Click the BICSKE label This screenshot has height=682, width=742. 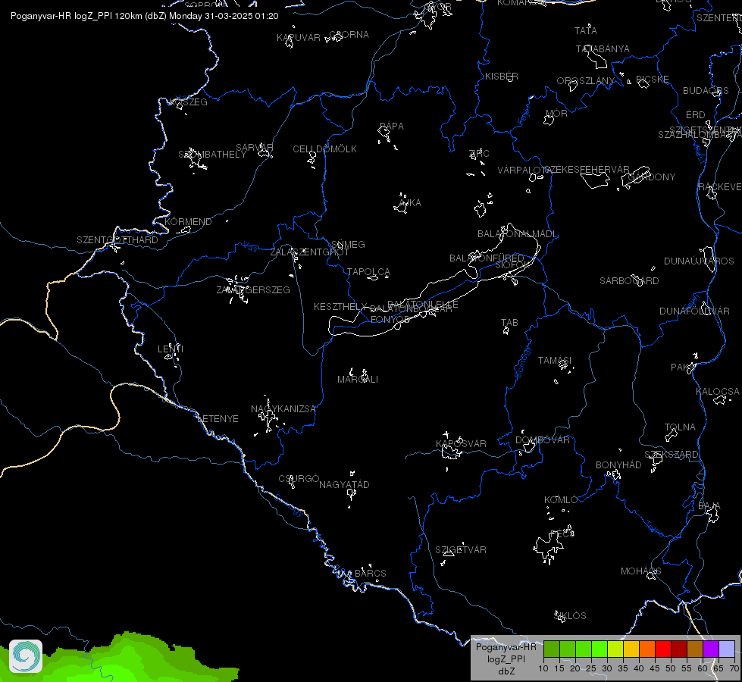pos(653,80)
